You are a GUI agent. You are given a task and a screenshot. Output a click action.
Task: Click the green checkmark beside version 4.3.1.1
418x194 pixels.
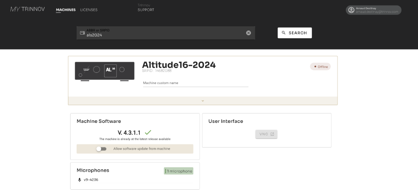coord(148,132)
